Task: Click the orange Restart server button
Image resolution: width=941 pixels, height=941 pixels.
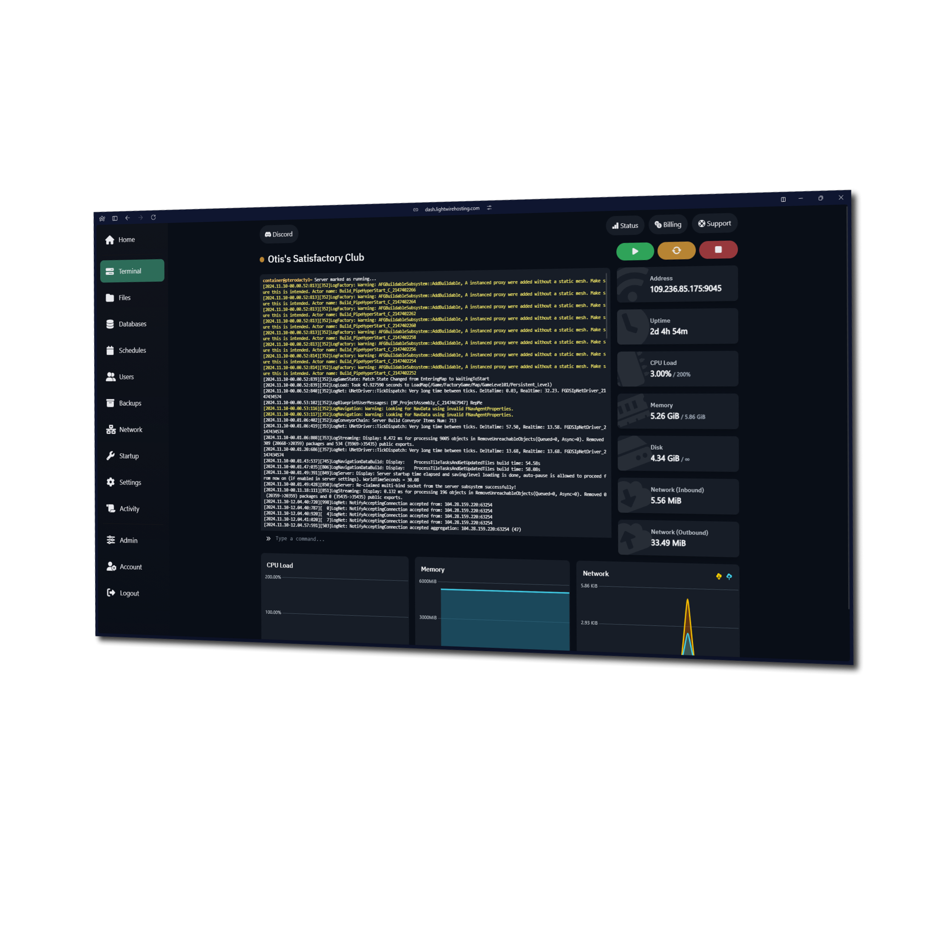Action: (676, 250)
